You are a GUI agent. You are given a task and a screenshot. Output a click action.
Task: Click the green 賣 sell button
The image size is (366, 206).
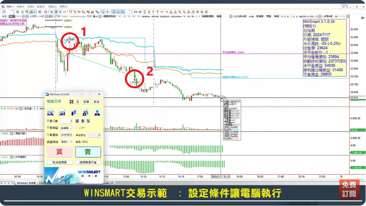click(88, 152)
